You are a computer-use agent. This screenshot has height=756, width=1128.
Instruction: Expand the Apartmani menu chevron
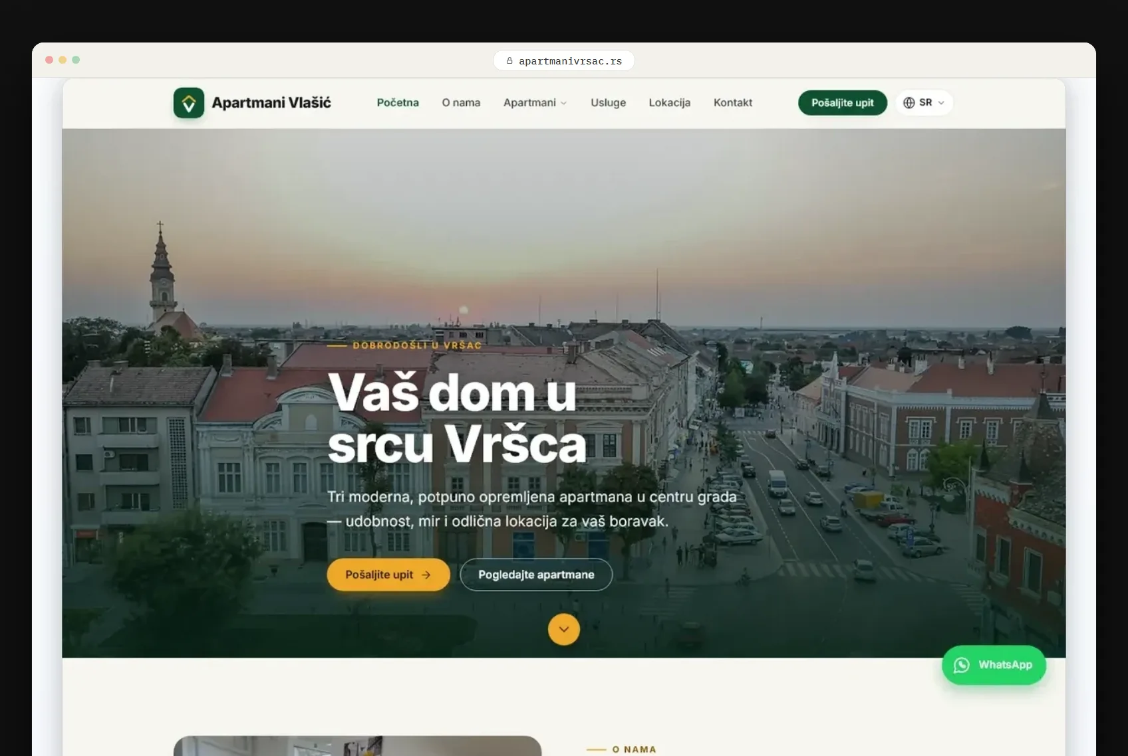pyautogui.click(x=564, y=103)
